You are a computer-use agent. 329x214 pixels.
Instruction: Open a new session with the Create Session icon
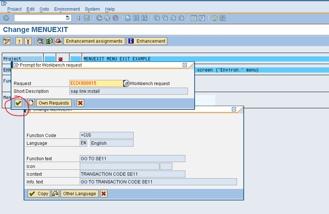click(x=193, y=18)
